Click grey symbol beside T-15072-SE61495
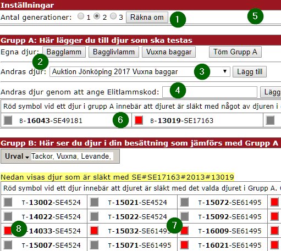 [184, 202]
